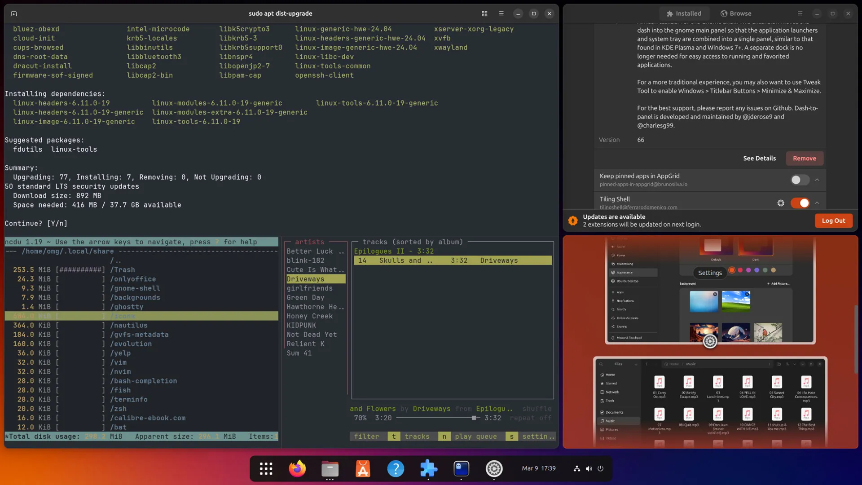The image size is (862, 485).
Task: Collapse Keep pinned apps in AppGrid chevron
Action: 817,180
